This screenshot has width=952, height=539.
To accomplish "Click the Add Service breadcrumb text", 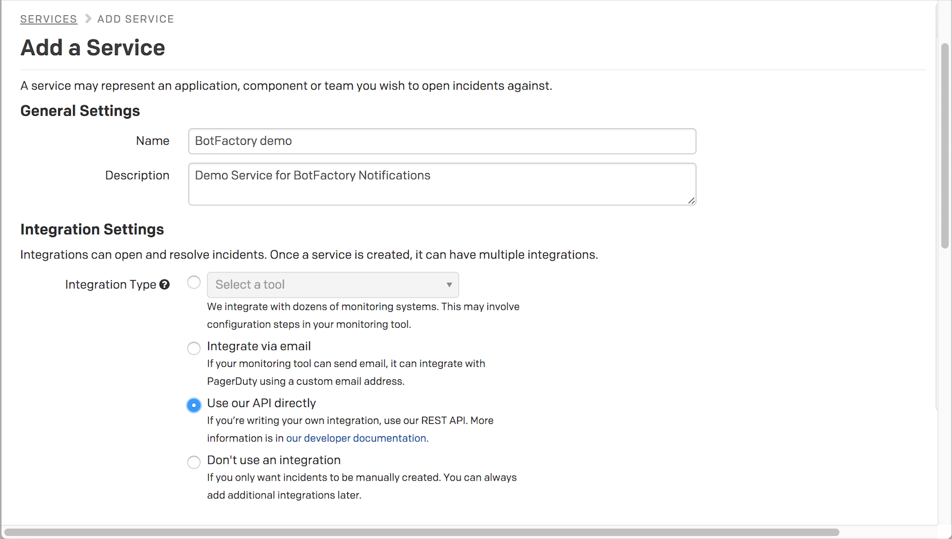I will point(136,19).
